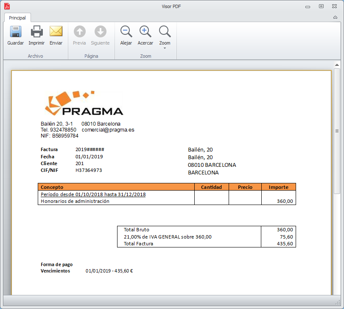The image size is (344, 309).
Task: Send the PDF with the Enviar envelope icon
Action: 56,31
